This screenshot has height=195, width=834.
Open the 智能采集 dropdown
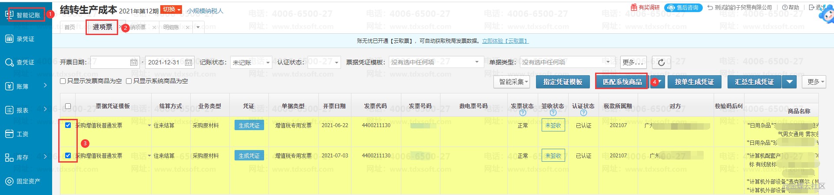pyautogui.click(x=512, y=82)
